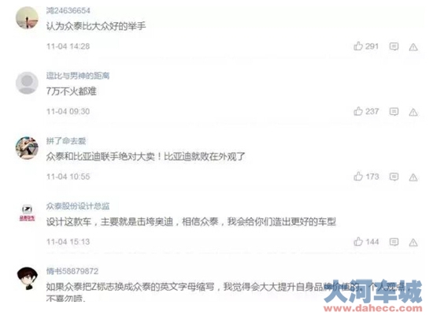433x319 pixels.
Task: Report the comment posted 11-04 10:55
Action: [413, 177]
